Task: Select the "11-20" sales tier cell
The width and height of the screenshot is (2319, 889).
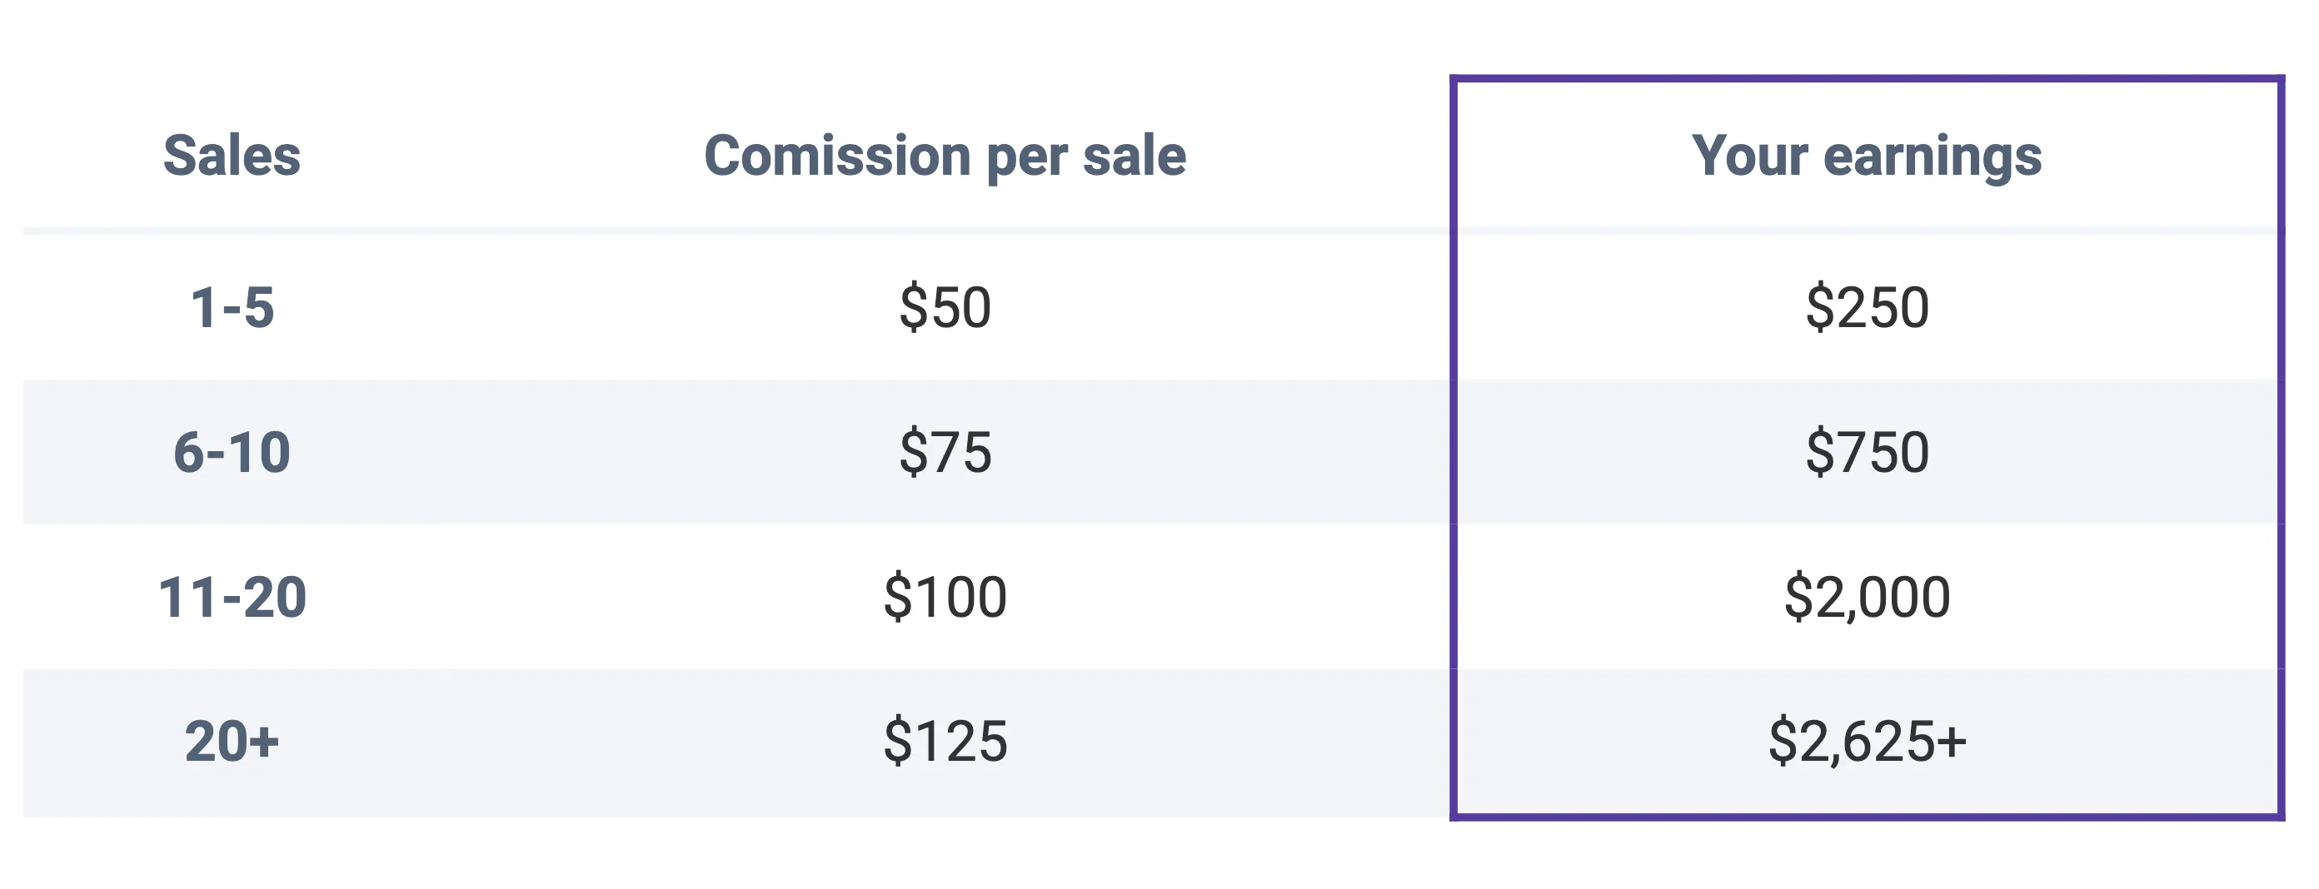Action: pos(232,597)
